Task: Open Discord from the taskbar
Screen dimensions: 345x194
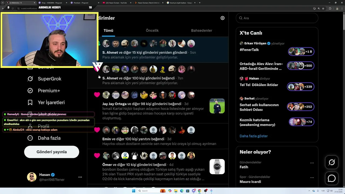Action: [x=194, y=191]
